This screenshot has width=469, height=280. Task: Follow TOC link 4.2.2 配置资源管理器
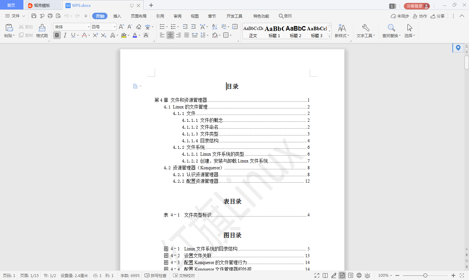click(241, 181)
